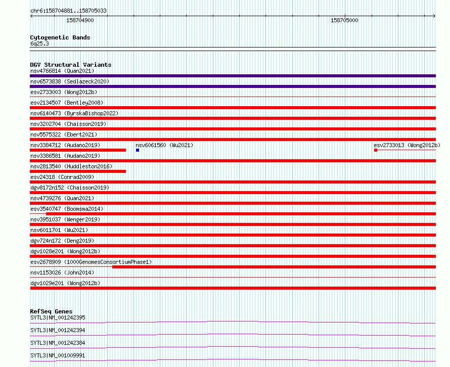This screenshot has width=450, height=367.
Task: Open variant nsv3386581 (Audano2019)
Action: (65, 156)
